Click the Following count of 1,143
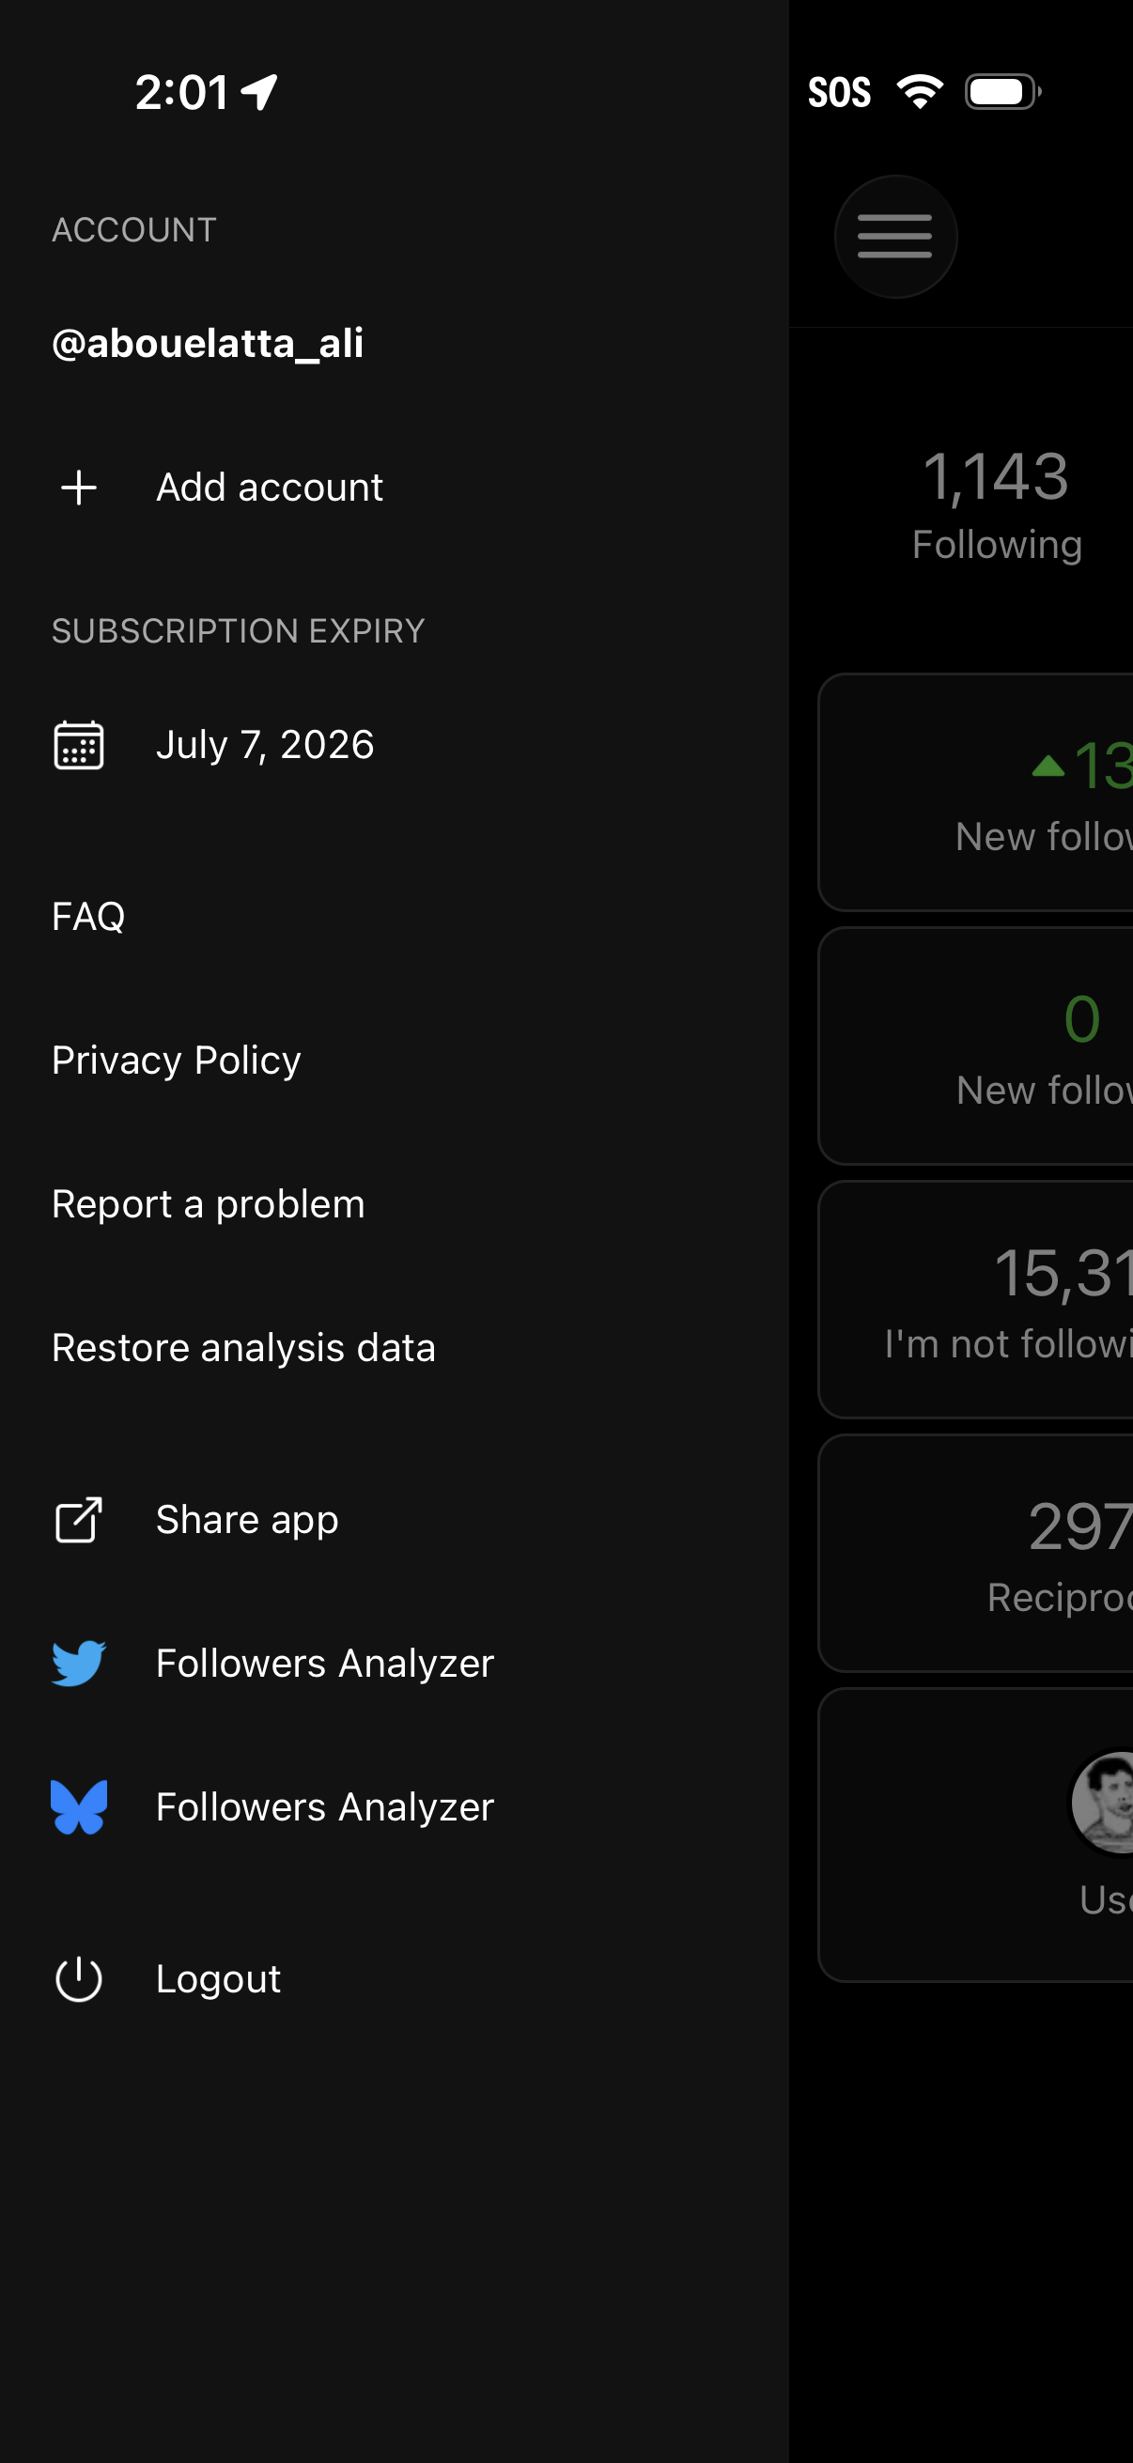 996,502
